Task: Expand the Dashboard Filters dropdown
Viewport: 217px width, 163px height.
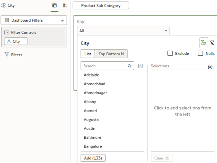Action: point(62,21)
